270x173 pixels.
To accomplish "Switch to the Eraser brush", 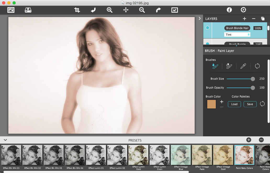I will coord(229,66).
